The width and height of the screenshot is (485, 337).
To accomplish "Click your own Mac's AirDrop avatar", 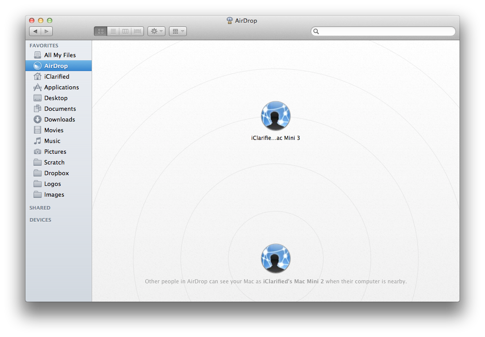I will point(275,258).
